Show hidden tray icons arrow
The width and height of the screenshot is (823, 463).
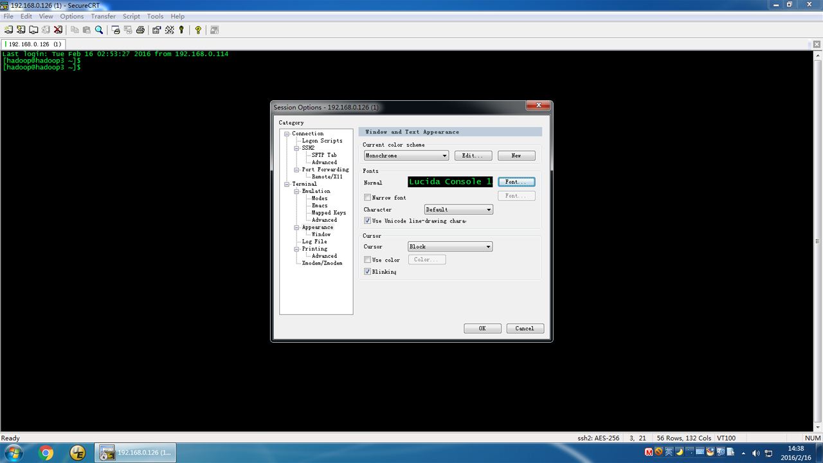tap(743, 453)
